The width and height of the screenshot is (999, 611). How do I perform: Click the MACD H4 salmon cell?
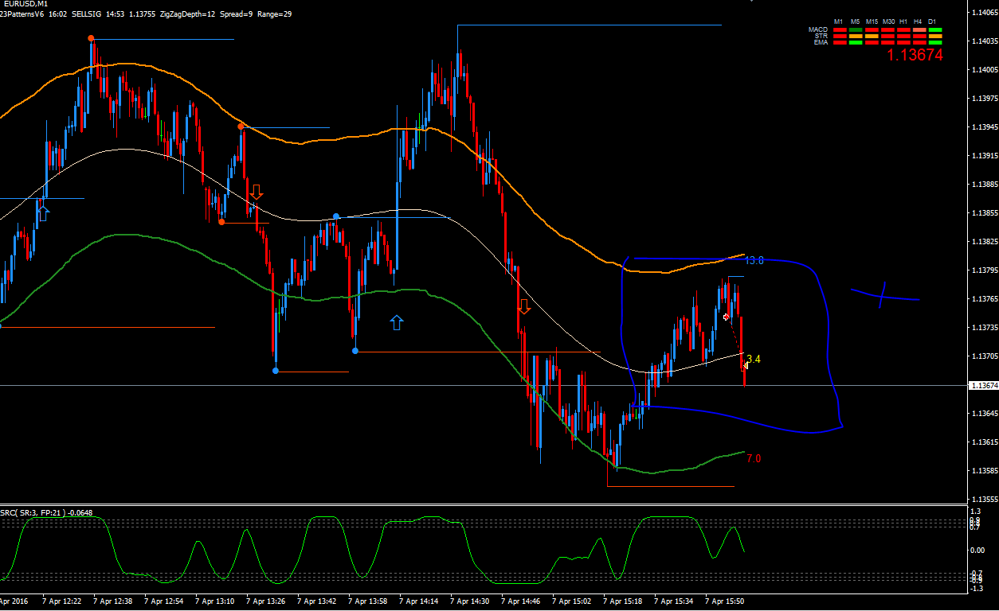pyautogui.click(x=919, y=29)
